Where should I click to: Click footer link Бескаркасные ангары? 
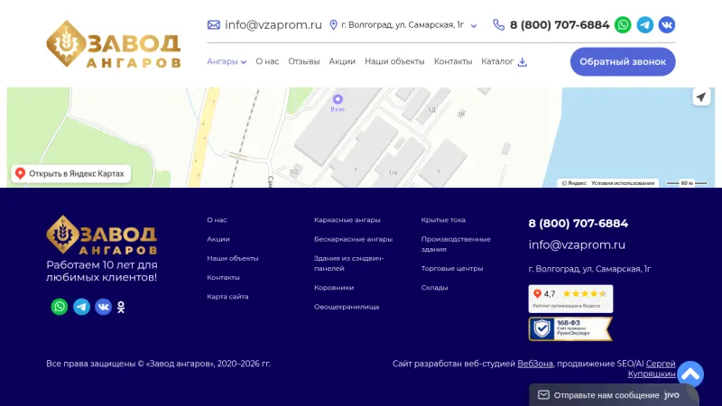point(353,239)
